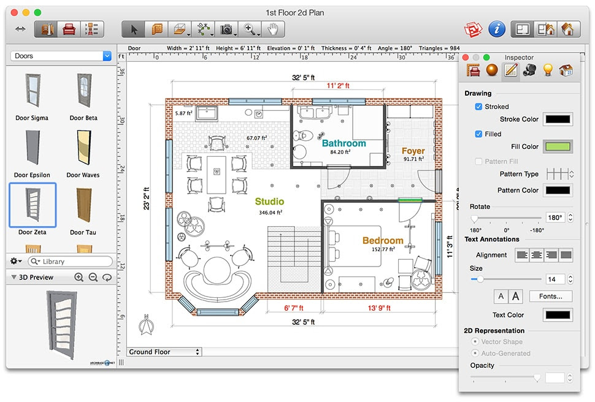The width and height of the screenshot is (595, 402).
Task: Zoom in the 3D Preview
Action: coord(79,277)
